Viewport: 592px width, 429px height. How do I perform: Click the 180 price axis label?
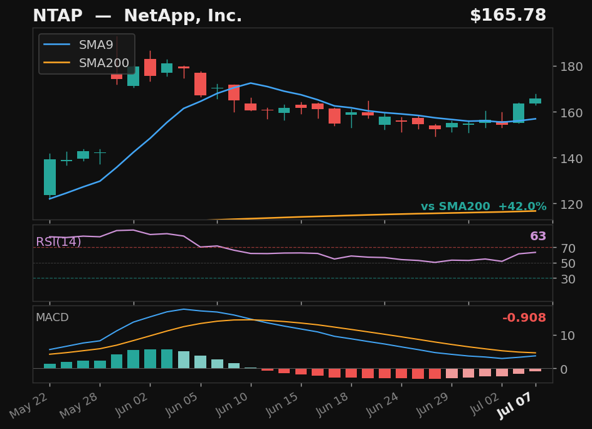click(571, 67)
